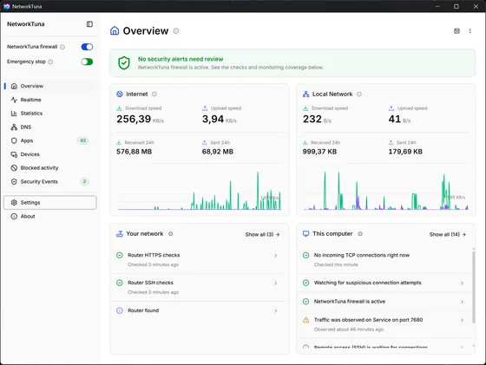Viewport: 486px width, 365px height.
Task: Open Router HTTPS checks row
Action: click(x=198, y=260)
